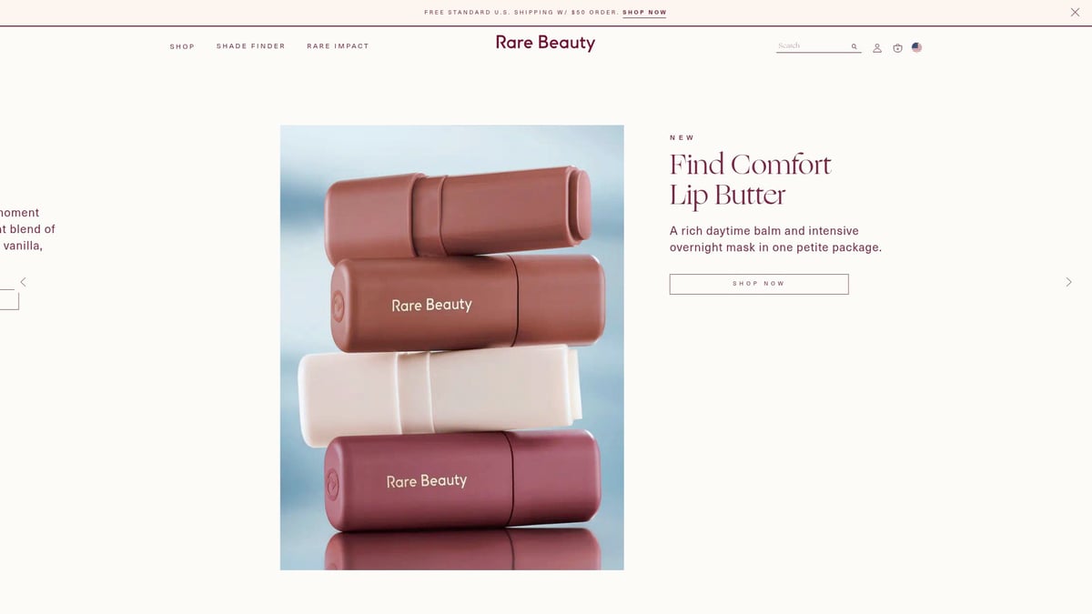
Task: Open the Rare Impact menu item
Action: click(338, 46)
